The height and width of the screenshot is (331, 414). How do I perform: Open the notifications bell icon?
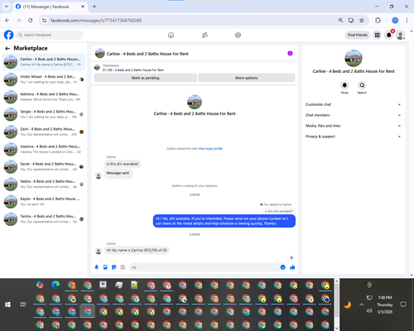tap(389, 35)
